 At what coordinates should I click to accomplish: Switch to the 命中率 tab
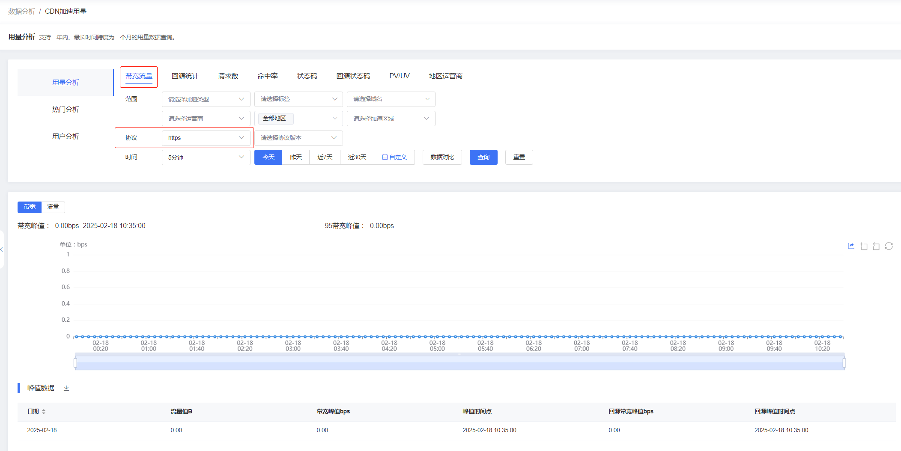click(x=268, y=76)
